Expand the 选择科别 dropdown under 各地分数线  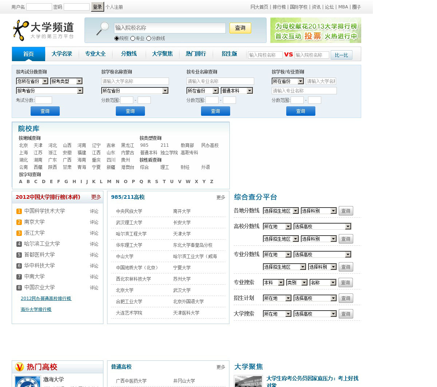(x=319, y=211)
